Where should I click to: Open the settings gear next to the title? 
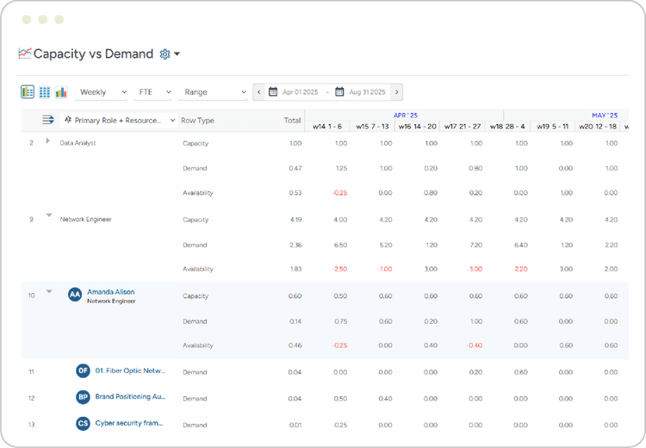coord(165,54)
